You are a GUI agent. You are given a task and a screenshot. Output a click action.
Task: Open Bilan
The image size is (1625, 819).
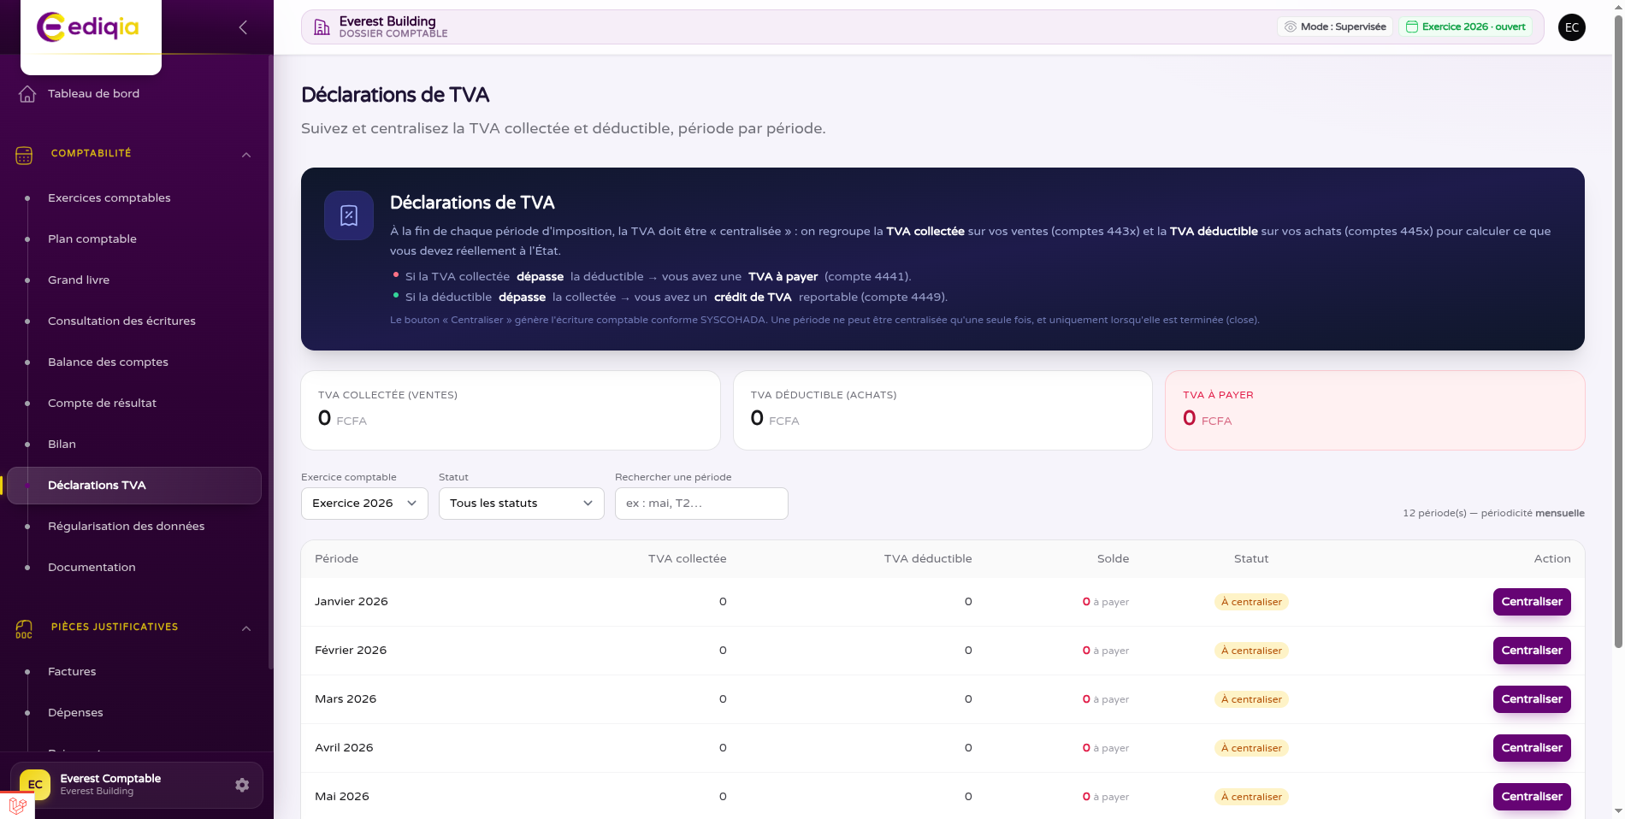pos(62,445)
